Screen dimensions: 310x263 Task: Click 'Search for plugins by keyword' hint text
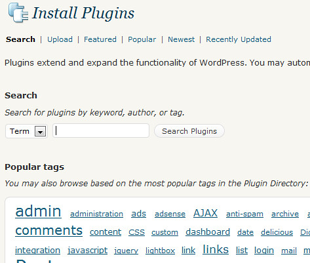pos(94,112)
